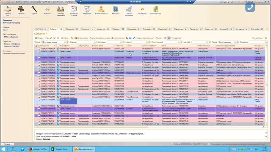This screenshot has height=152, width=271.
Task: Open Календарь in the left sidebar
Action: tap(7, 20)
